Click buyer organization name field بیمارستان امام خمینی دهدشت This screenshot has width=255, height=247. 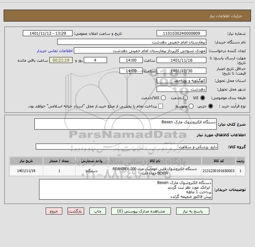[x=132, y=42]
